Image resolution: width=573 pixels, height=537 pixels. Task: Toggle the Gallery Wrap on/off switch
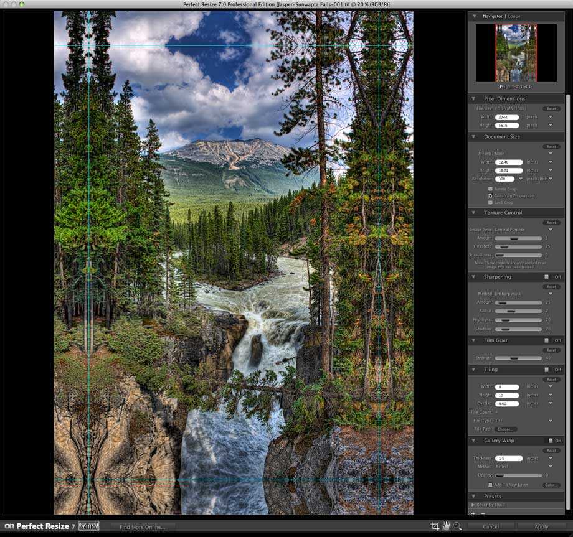[549, 441]
